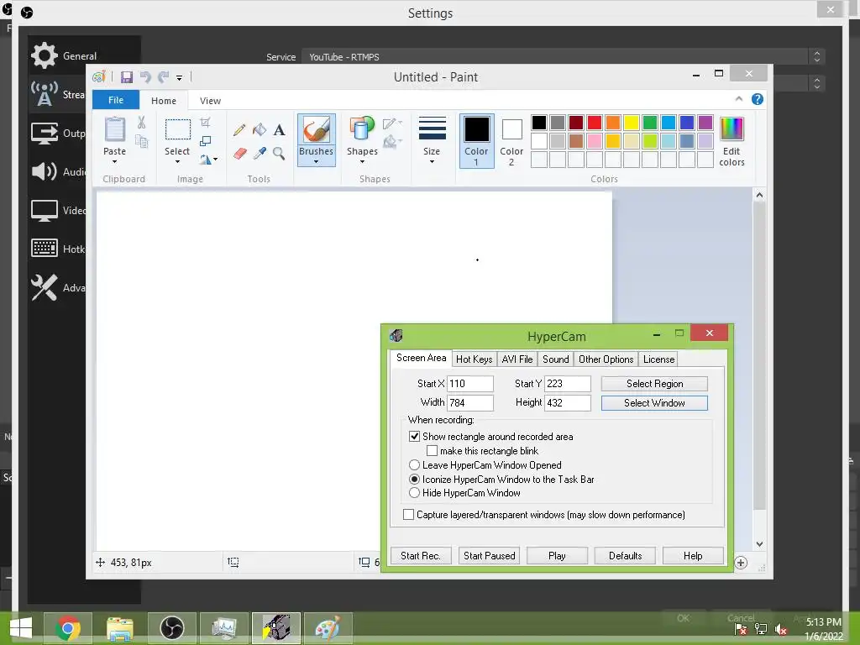Screen dimensions: 860x645
Task: Expand the Brushes dropdown arrow
Action: click(x=316, y=162)
